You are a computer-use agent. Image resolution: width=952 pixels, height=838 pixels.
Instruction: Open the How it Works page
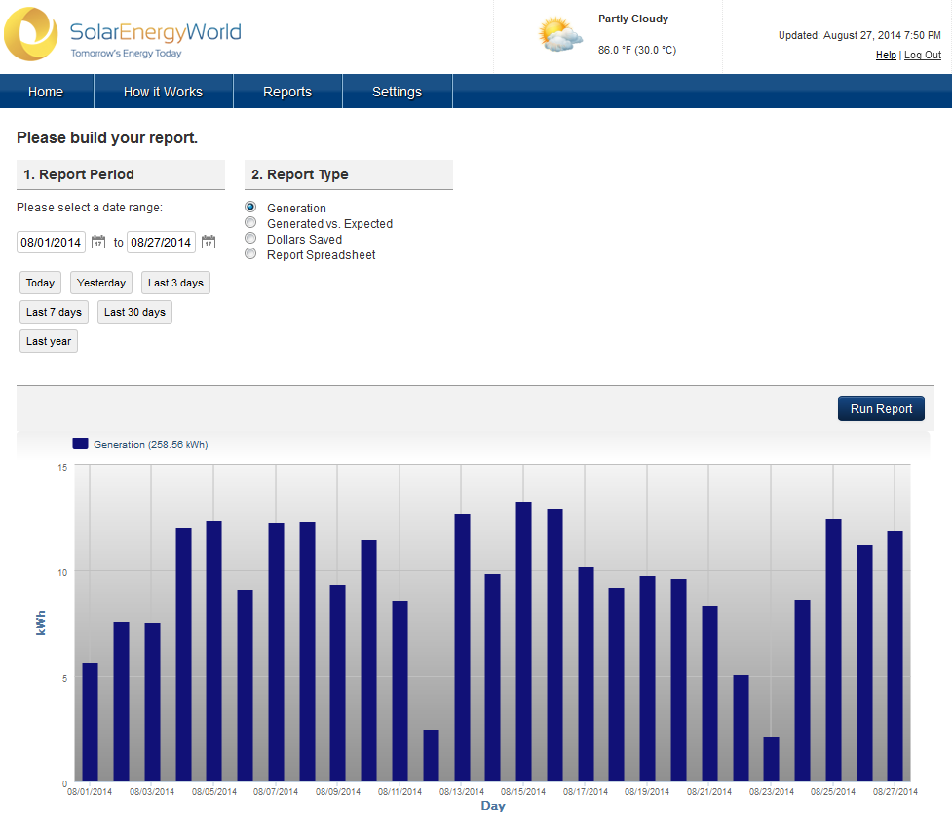(x=163, y=92)
